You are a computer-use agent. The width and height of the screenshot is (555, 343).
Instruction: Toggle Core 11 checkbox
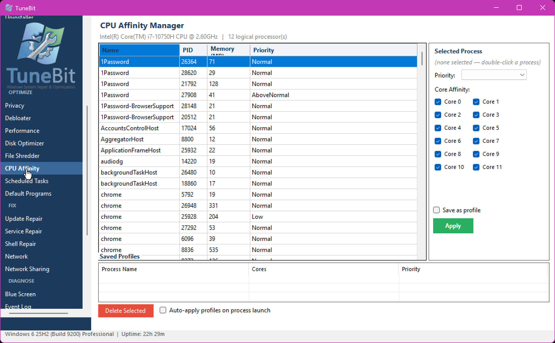point(476,167)
